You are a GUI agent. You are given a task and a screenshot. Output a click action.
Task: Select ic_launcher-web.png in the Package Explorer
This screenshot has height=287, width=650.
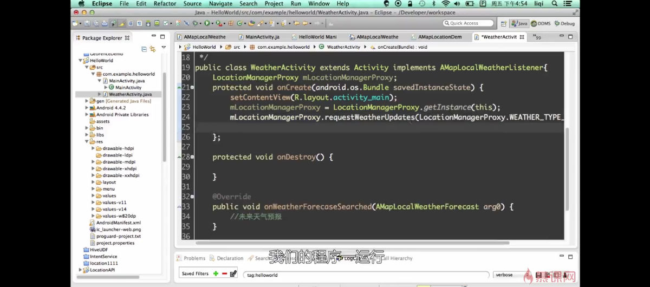tap(115, 230)
